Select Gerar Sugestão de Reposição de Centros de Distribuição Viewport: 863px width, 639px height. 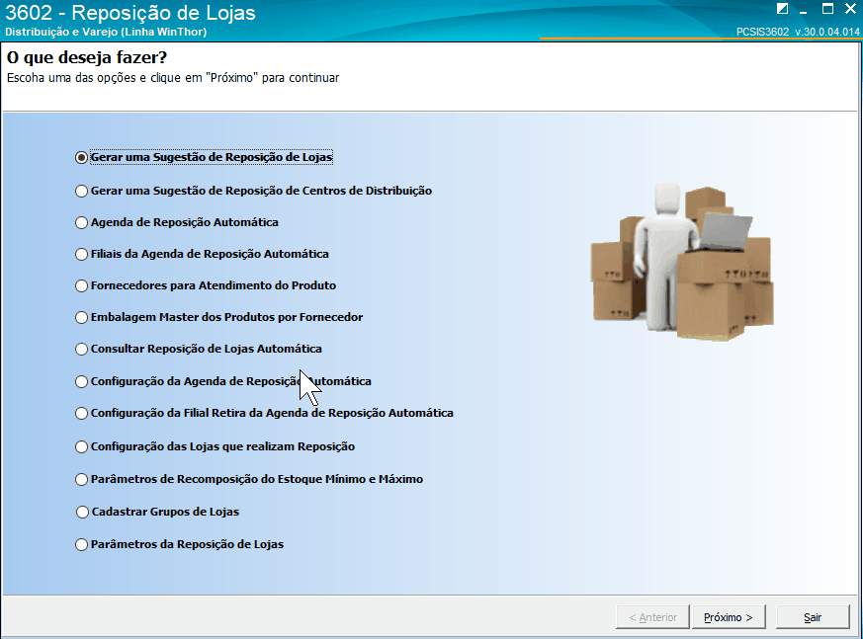(254, 191)
